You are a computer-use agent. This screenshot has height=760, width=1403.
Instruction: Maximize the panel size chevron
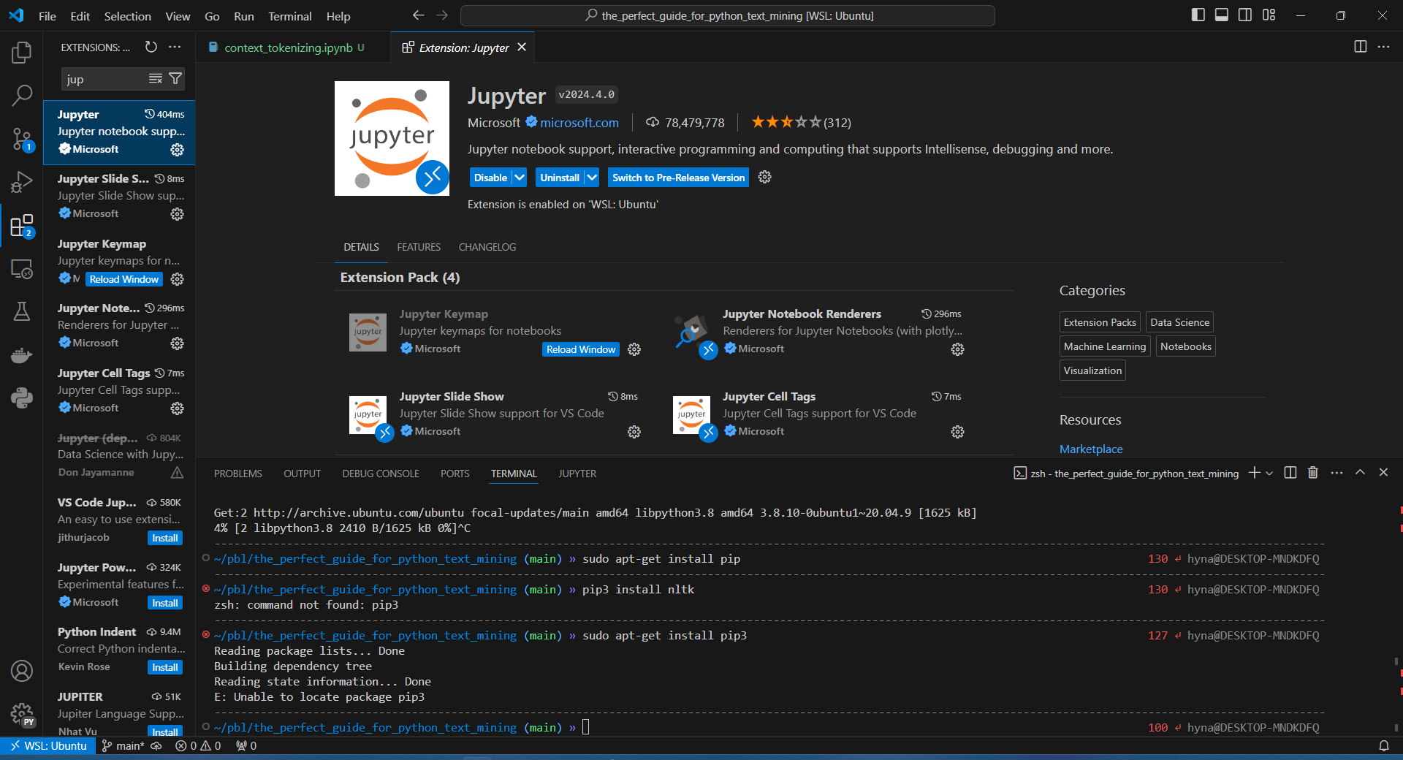tap(1360, 473)
